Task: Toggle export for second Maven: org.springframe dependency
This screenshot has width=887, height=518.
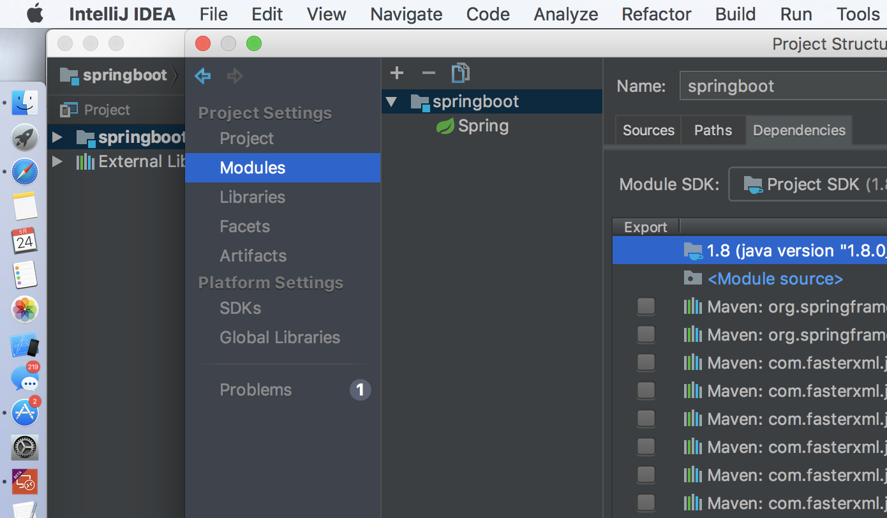Action: (646, 334)
